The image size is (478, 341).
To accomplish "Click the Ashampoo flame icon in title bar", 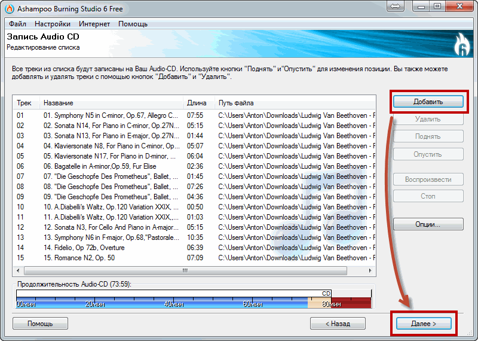I will point(10,9).
